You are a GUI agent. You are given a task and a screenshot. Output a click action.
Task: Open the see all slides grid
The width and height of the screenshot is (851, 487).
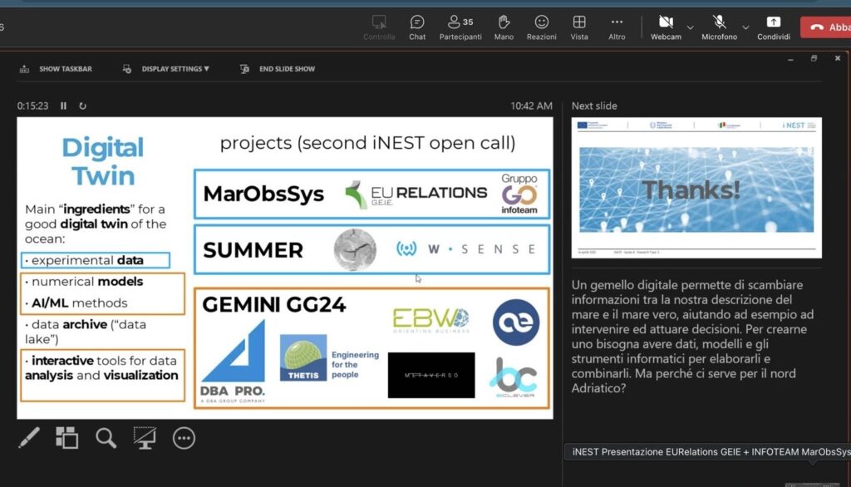pyautogui.click(x=66, y=438)
